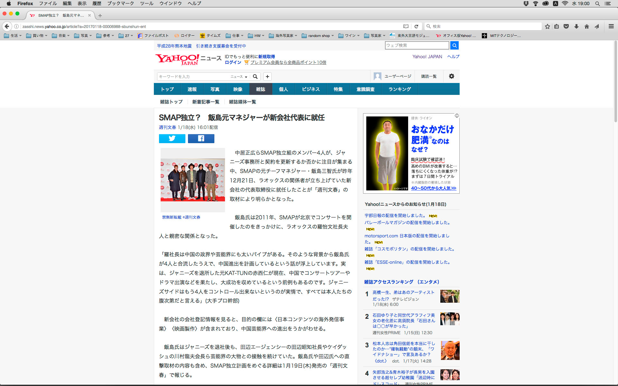Click the plus icon beside keyword search
The image size is (618, 386).
click(x=267, y=77)
